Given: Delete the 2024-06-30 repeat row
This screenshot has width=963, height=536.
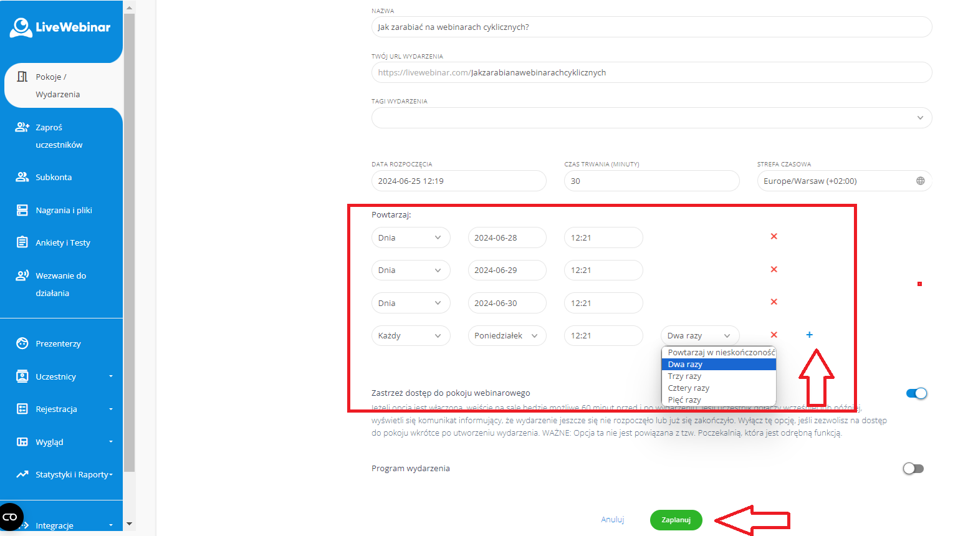Looking at the screenshot, I should 774,302.
